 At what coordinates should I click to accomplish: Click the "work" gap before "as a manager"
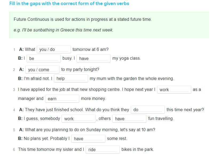pos(174,90)
